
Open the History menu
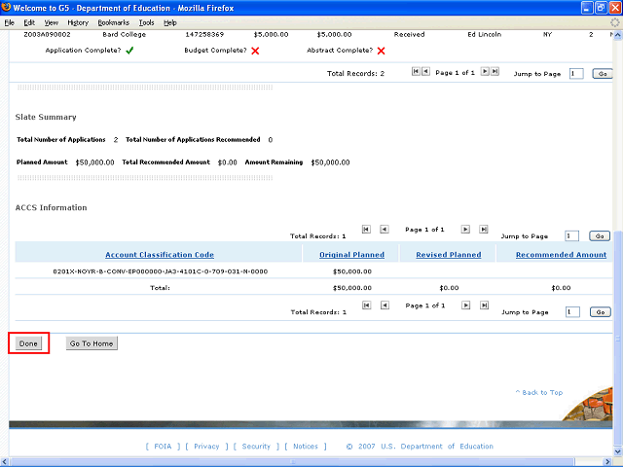pyautogui.click(x=78, y=22)
